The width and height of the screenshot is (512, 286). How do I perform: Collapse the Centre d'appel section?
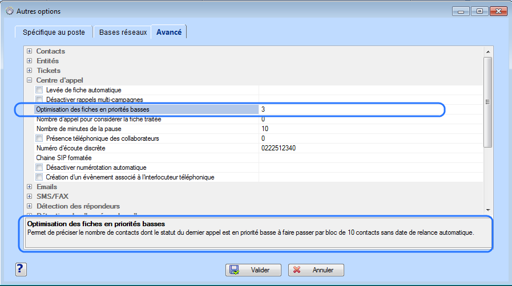(29, 80)
